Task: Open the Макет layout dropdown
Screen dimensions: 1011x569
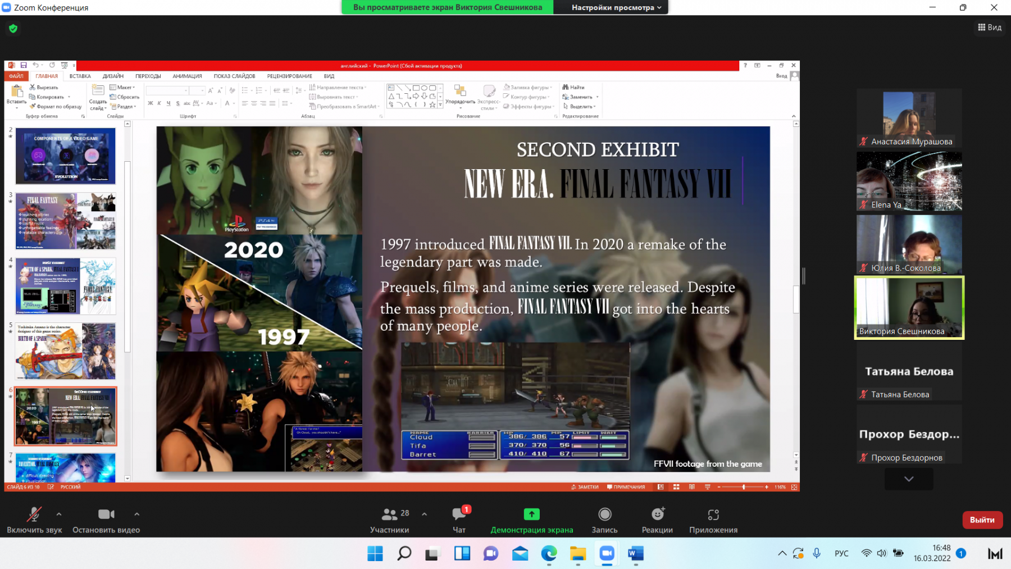Action: point(122,87)
